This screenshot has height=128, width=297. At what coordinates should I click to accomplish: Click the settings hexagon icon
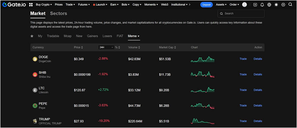(283, 5)
